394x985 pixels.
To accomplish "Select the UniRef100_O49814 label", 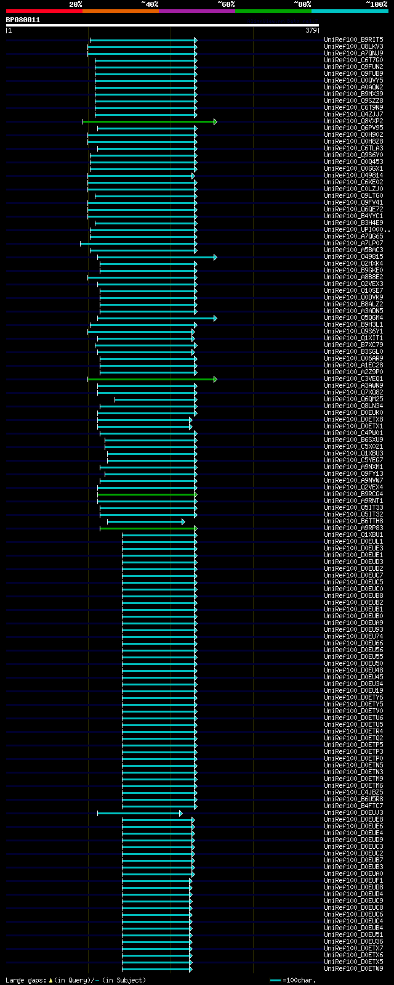I will click(x=353, y=176).
